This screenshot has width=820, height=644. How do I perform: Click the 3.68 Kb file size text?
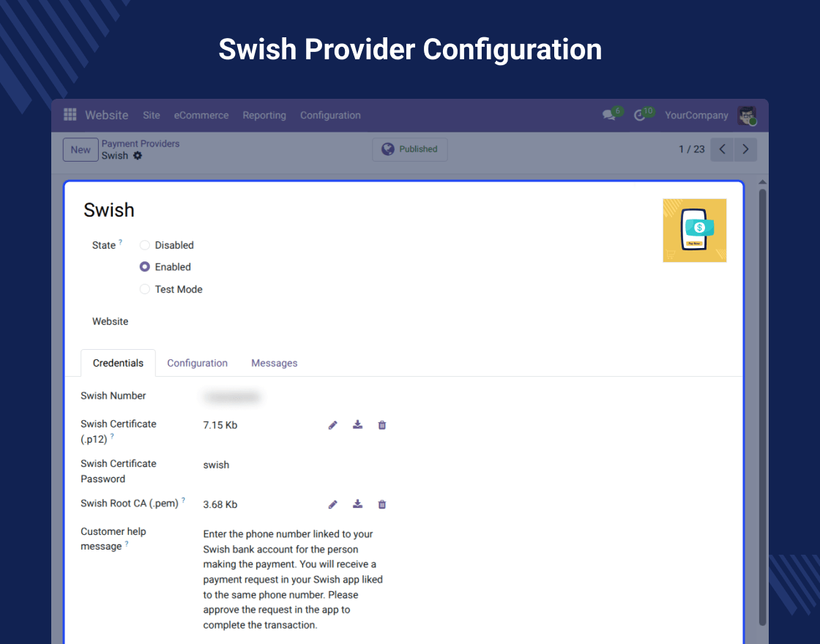click(x=220, y=504)
